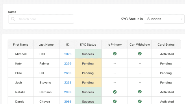
Task: Click Activated card status for Darcie Chavez
Action: tap(167, 101)
